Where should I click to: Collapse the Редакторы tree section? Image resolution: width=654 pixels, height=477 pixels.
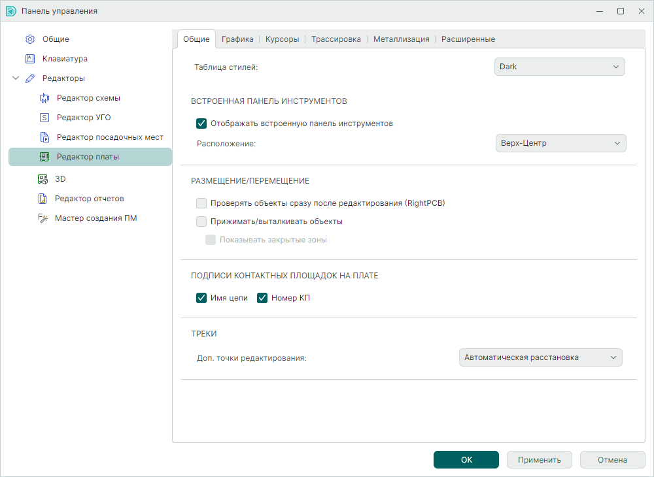(x=16, y=78)
